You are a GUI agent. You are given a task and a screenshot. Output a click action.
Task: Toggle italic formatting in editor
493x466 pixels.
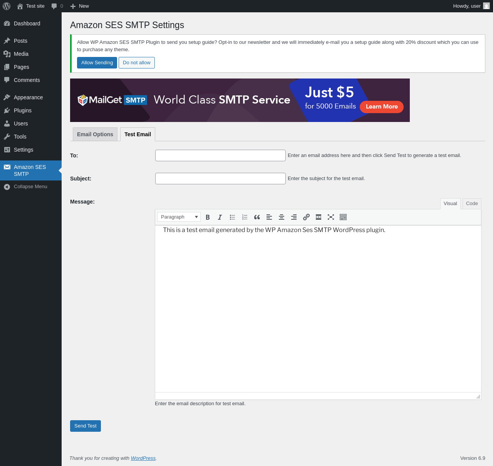coord(220,217)
